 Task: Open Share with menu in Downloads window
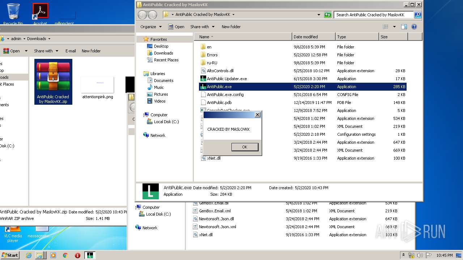point(46,51)
